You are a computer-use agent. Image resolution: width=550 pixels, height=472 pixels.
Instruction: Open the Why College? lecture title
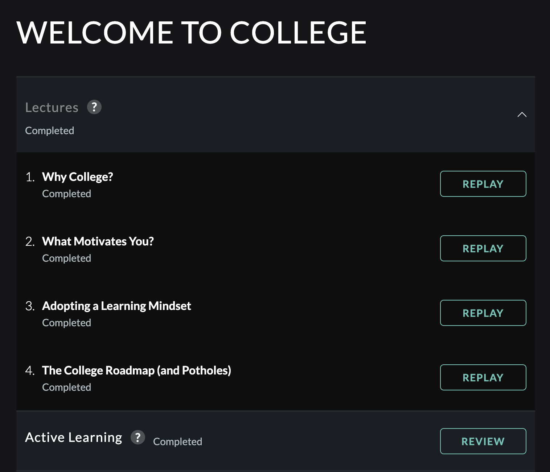pos(78,177)
